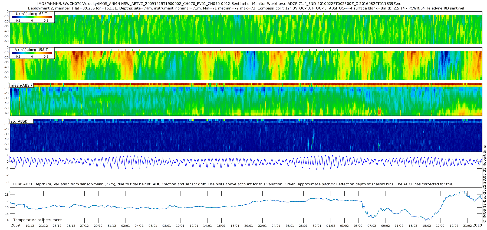Click the 03/02 date tick label
Viewport: 487px width, 230px height.
[344, 226]
